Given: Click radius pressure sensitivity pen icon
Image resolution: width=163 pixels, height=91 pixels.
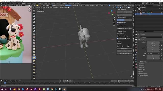Looking at the screenshot, I should point(64,5).
